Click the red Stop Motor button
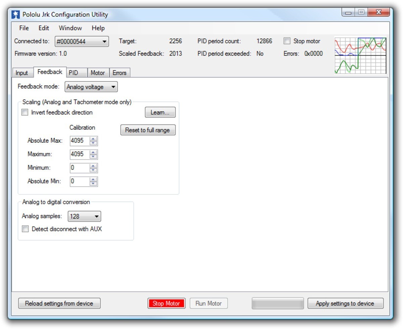403x329 pixels. pyautogui.click(x=166, y=304)
